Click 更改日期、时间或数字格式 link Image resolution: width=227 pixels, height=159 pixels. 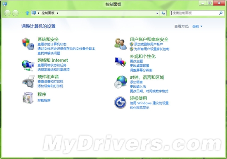coord(149,91)
